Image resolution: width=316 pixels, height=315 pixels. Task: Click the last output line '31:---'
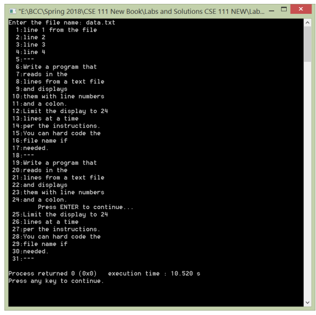coord(23,259)
